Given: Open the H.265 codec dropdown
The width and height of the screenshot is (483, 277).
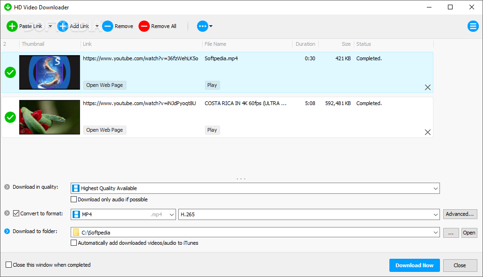Looking at the screenshot, I should [x=309, y=214].
